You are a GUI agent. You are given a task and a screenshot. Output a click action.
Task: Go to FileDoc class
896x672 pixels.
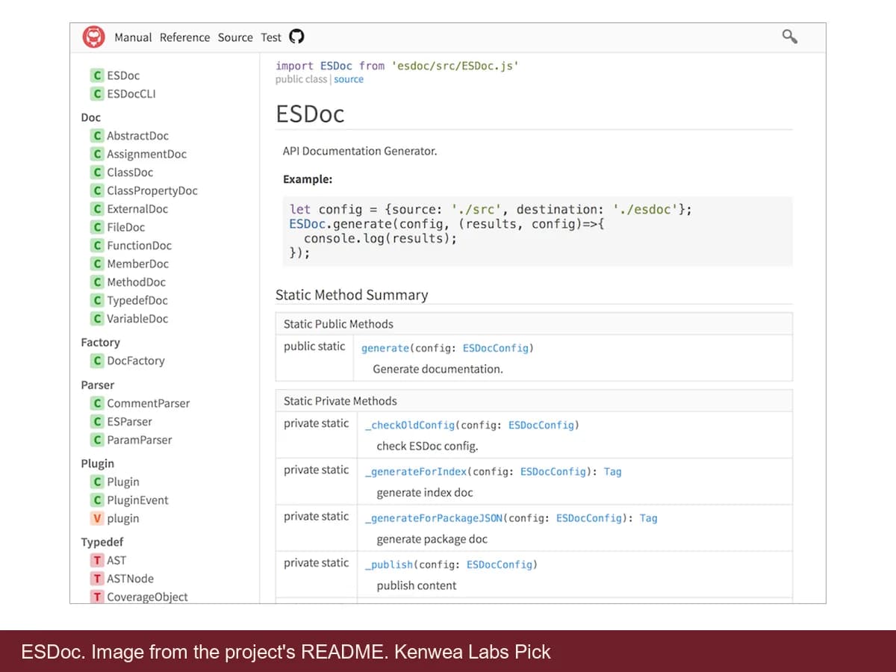click(126, 227)
